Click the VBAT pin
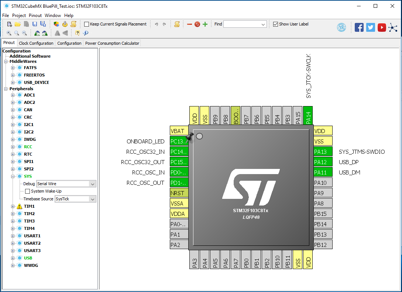 click(179, 131)
